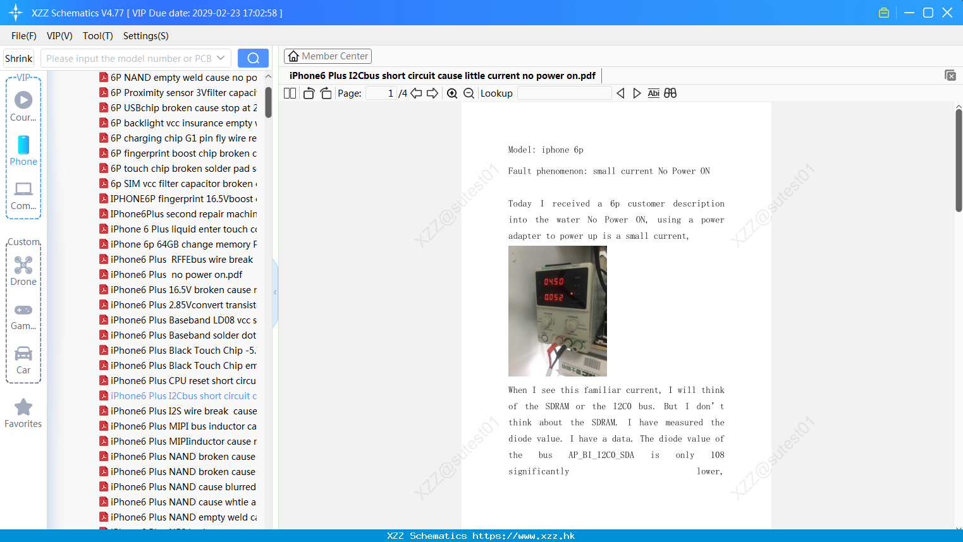This screenshot has width=963, height=542.
Task: Open 'iPhone 6p 64GB change memory' file
Action: click(x=178, y=244)
